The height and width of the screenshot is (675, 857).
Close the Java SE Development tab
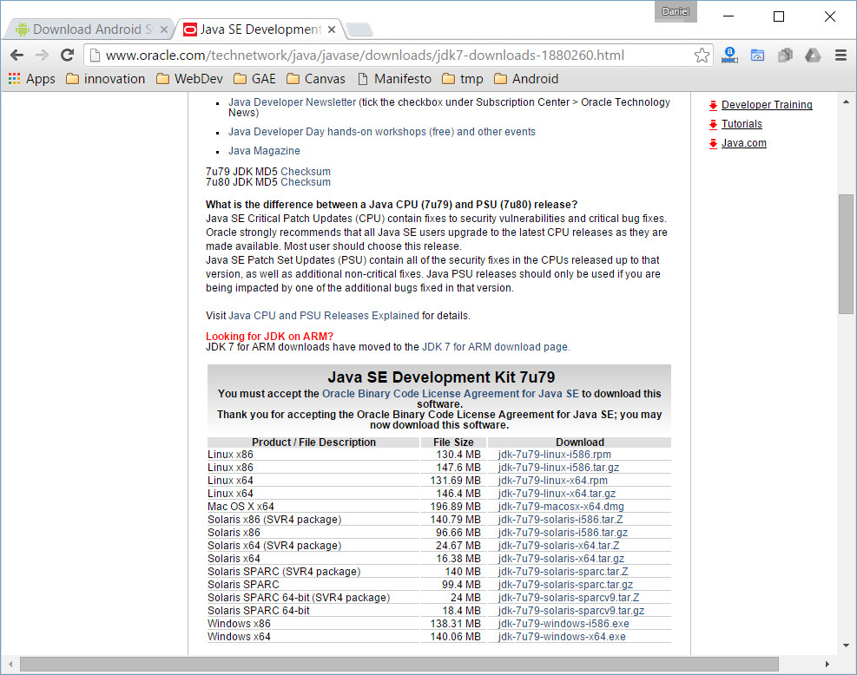tap(332, 30)
